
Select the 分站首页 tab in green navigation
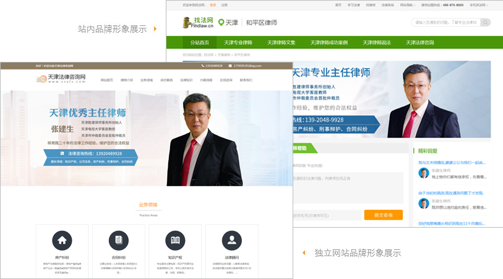[x=200, y=42]
